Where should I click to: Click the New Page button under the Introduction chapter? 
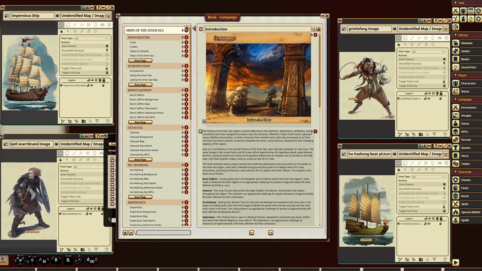point(140,84)
